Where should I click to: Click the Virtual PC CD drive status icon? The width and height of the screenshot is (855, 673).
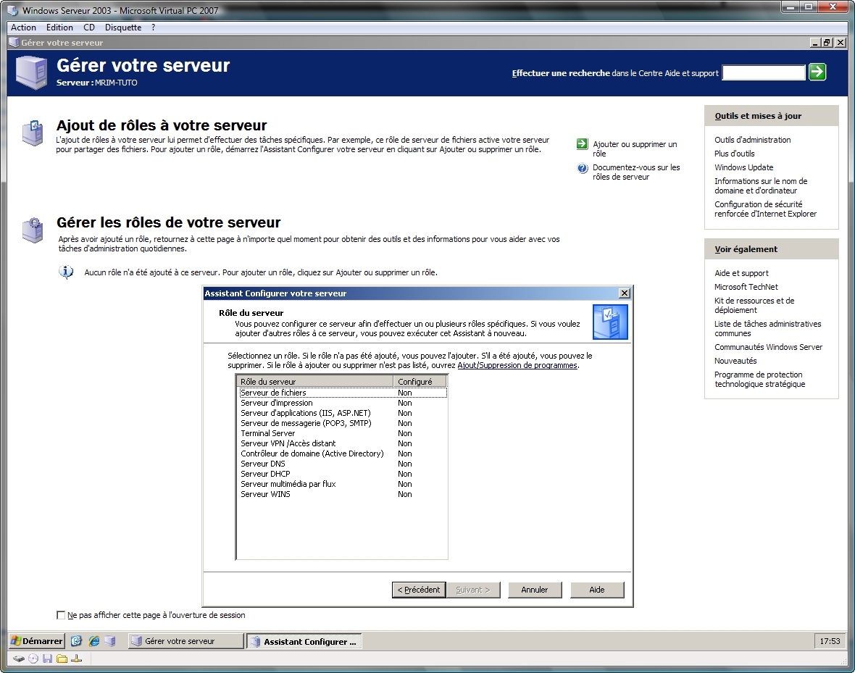(33, 659)
